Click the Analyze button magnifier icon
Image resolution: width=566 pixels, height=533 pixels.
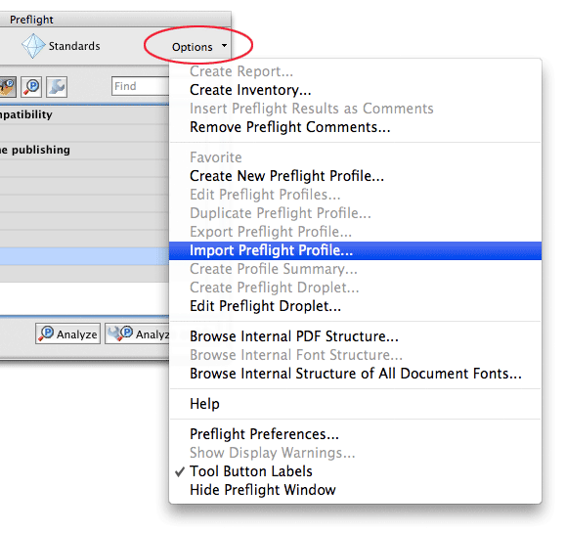[47, 333]
